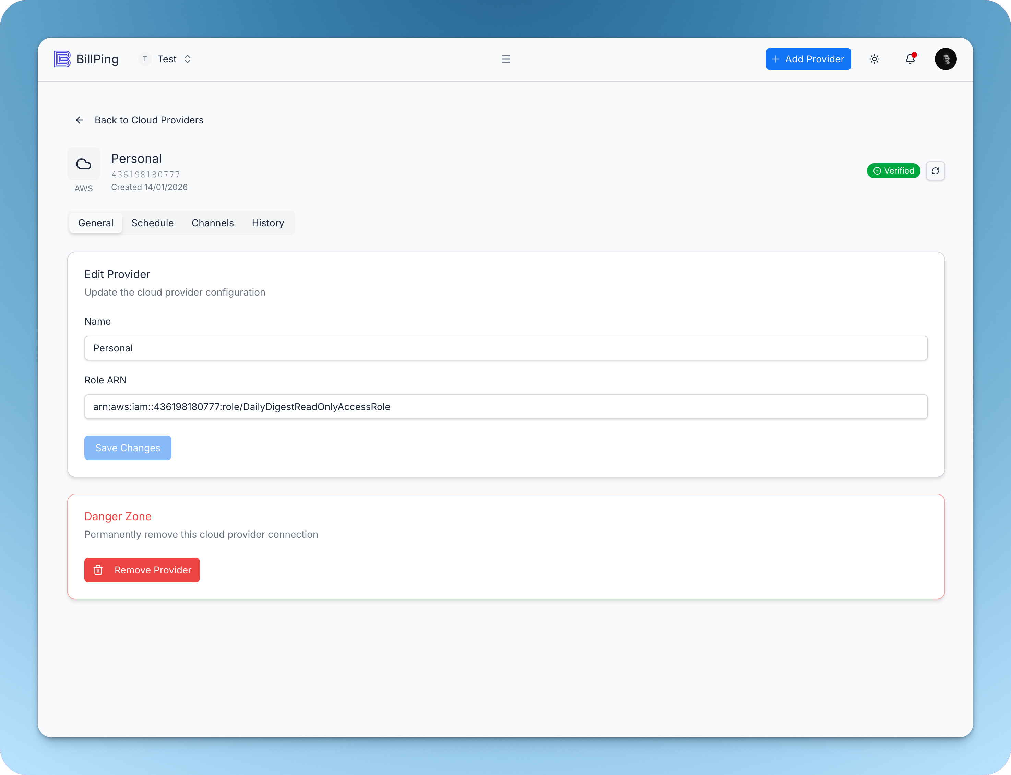Open the user avatar menu
The width and height of the screenshot is (1011, 775).
click(x=945, y=59)
